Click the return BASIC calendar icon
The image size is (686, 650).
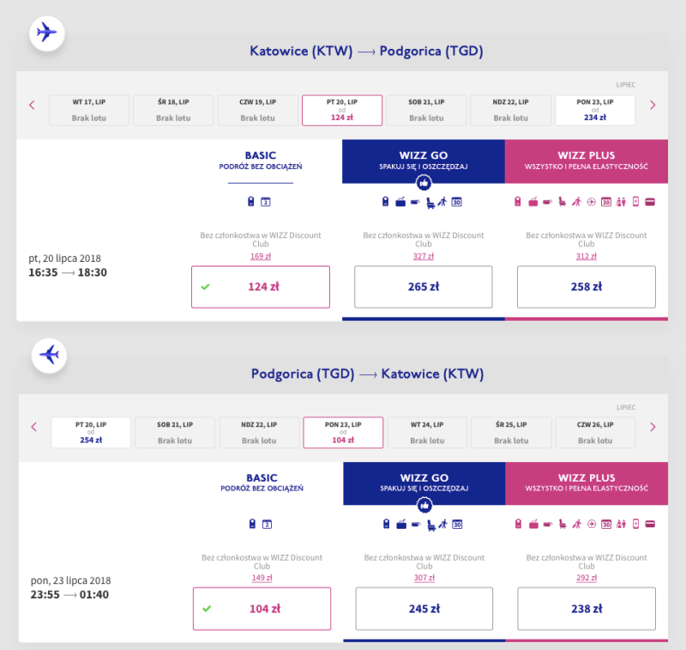267,525
